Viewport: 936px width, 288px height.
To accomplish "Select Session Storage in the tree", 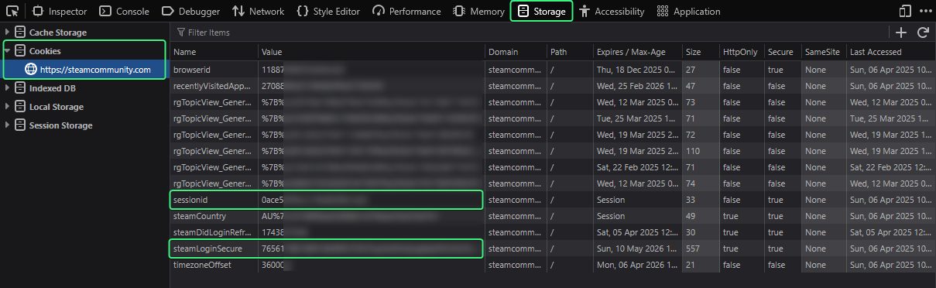I will [x=60, y=125].
